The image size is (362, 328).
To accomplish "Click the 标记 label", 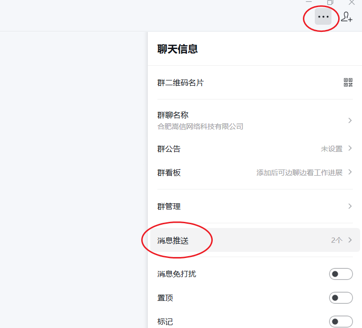I will pyautogui.click(x=165, y=321).
